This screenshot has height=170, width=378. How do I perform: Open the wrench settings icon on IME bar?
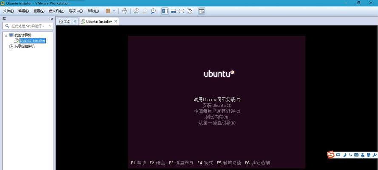(x=374, y=155)
